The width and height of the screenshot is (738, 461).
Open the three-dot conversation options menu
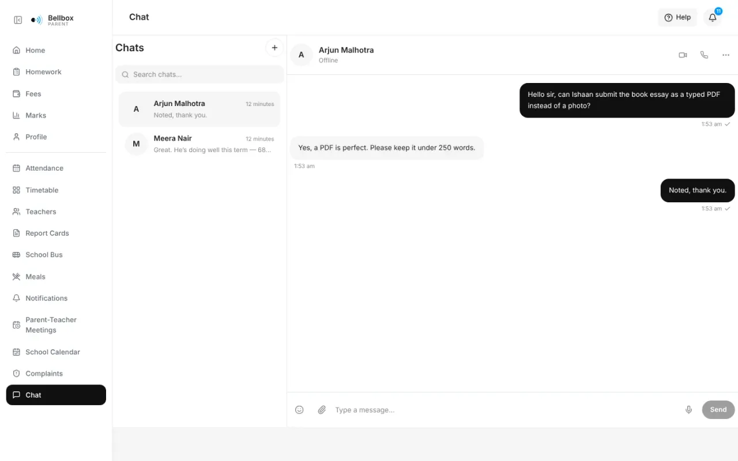(x=726, y=55)
